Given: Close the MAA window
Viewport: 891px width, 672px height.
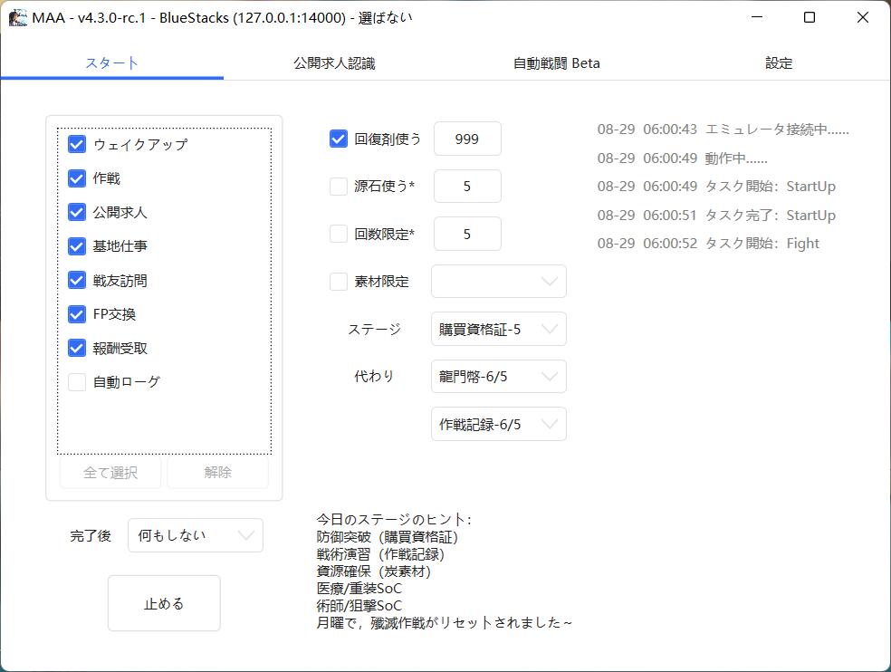Looking at the screenshot, I should [x=863, y=17].
